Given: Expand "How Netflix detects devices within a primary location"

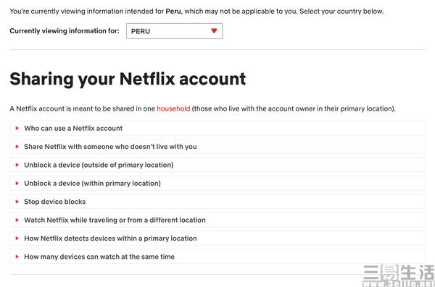Looking at the screenshot, I should click(x=217, y=239).
